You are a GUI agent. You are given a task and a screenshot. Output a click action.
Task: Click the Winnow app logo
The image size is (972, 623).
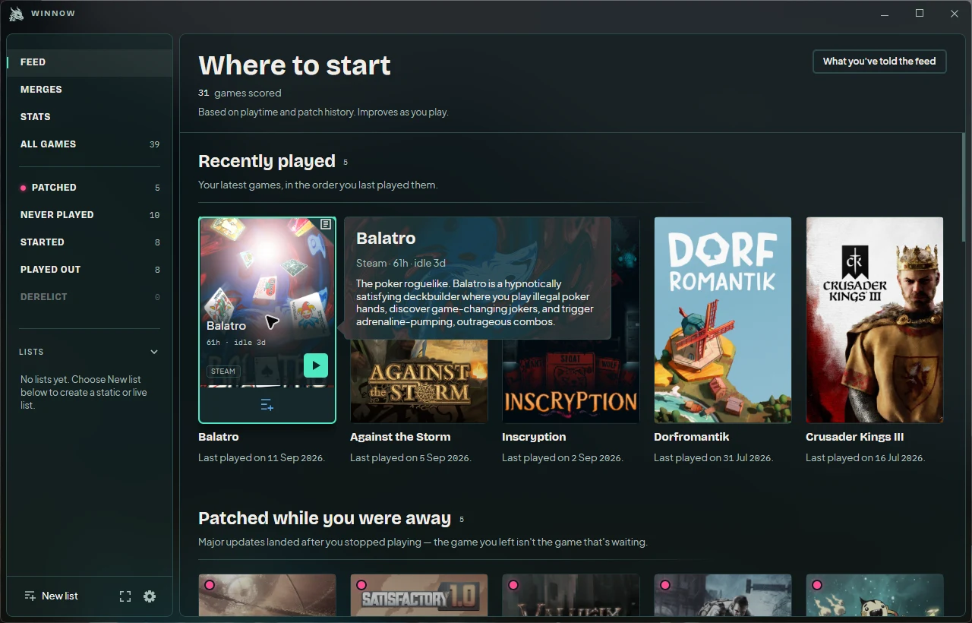(16, 14)
